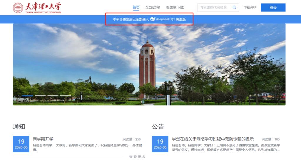The width and height of the screenshot is (301, 160).
Task: Switch to the second carousel slide indicator
Action: click(x=40, y=96)
